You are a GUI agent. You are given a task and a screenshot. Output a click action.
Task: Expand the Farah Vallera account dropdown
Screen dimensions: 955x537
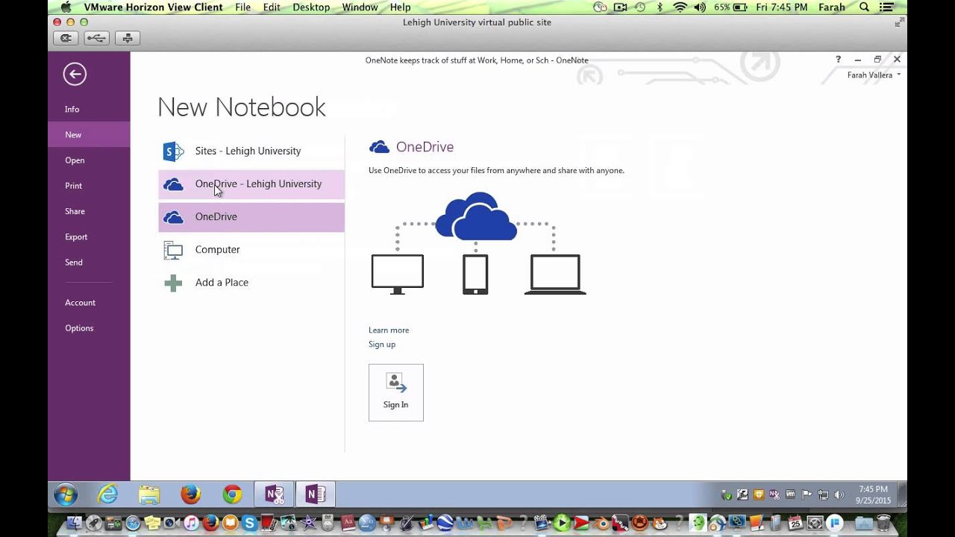point(874,75)
